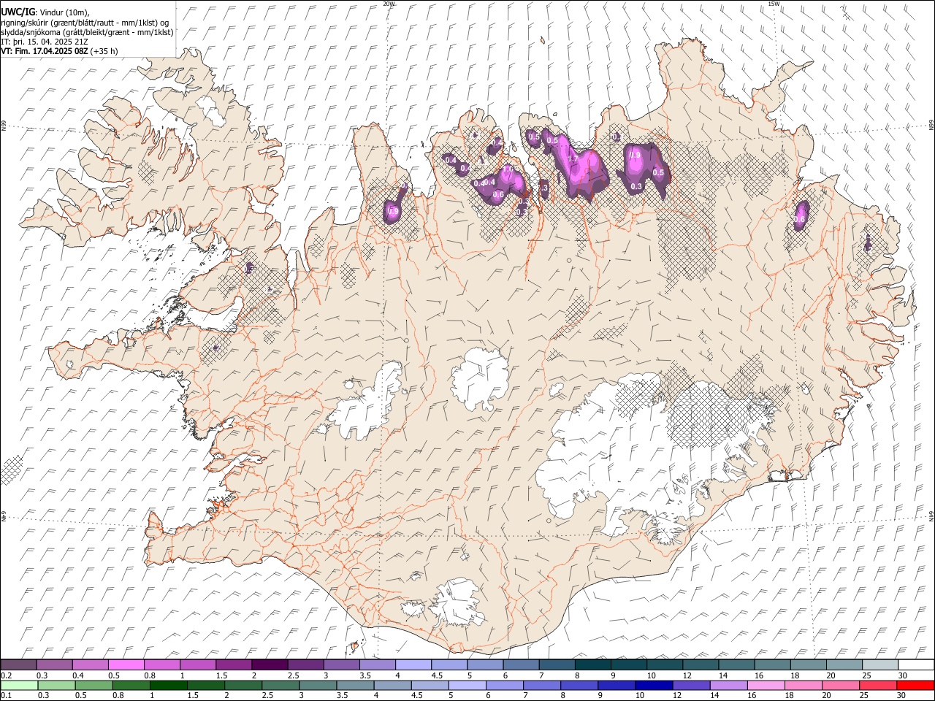The image size is (935, 701).
Task: Click the 'IT: þri. 15. 04. 2025 21Z' line
Action: coord(45,42)
